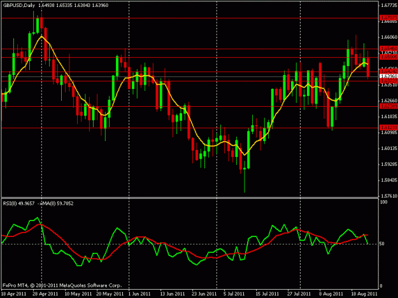Click the 1.67735 price scale value
Image resolution: width=398 pixels, height=298 pixels.
389,5
